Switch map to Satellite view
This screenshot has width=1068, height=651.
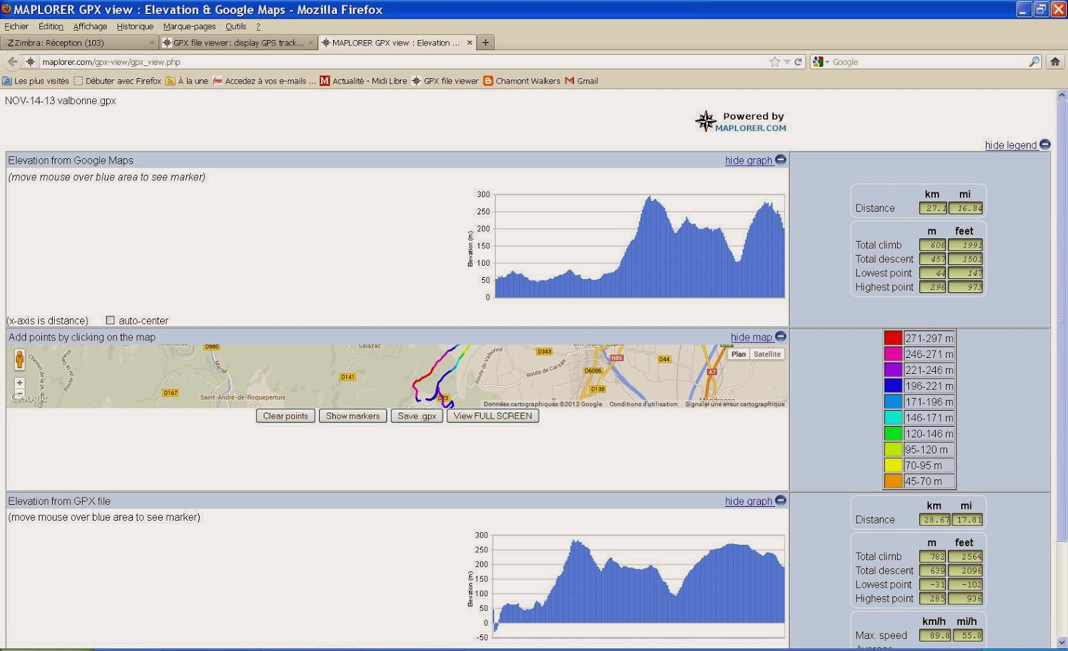(x=767, y=355)
